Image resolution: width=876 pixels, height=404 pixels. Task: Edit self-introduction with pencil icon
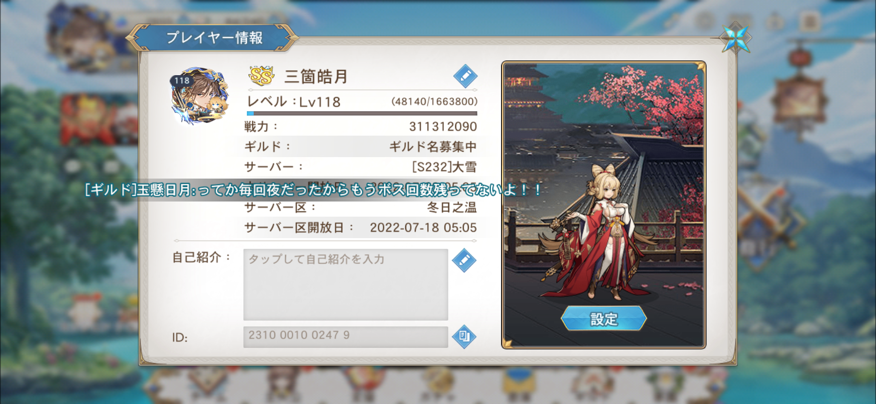[464, 260]
